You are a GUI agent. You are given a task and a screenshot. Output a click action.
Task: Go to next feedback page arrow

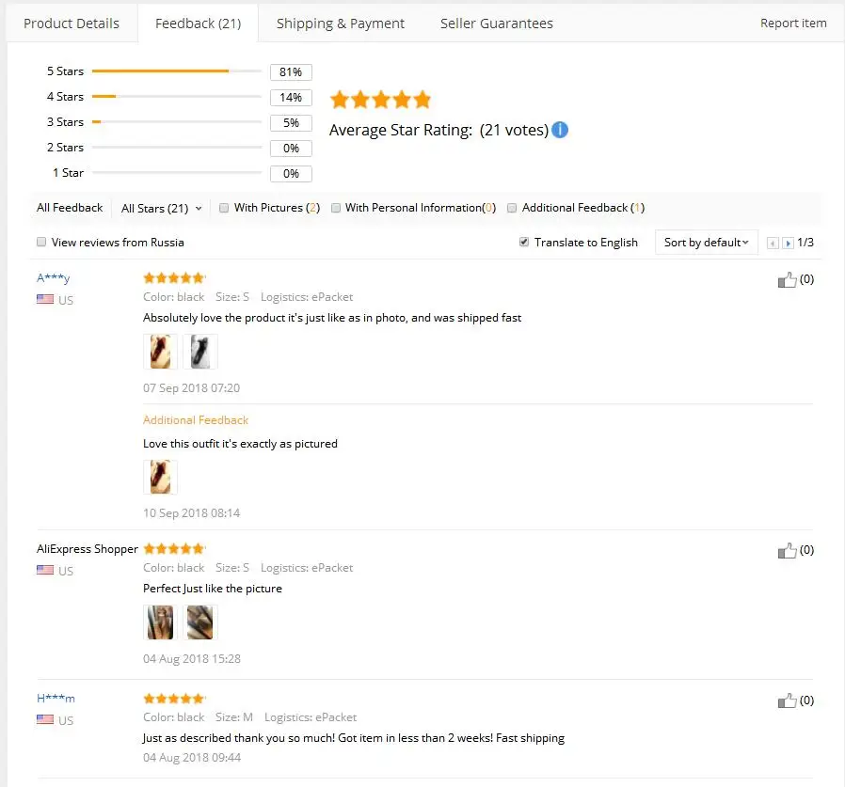(x=788, y=243)
